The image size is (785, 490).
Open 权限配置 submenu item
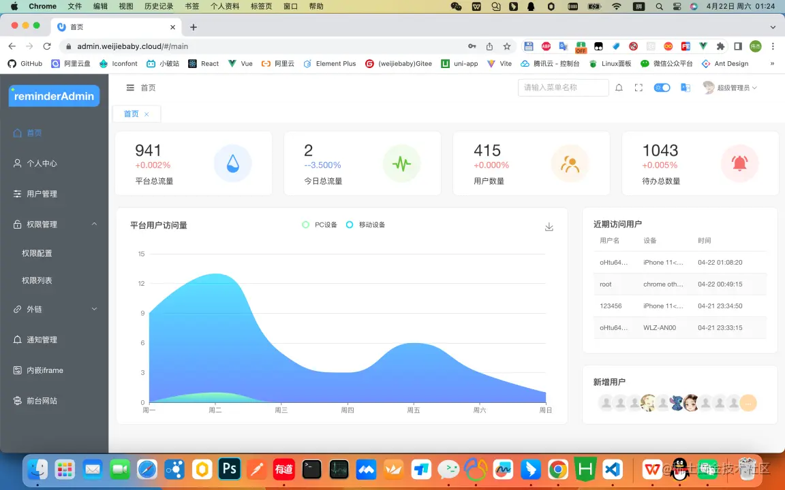pos(54,253)
